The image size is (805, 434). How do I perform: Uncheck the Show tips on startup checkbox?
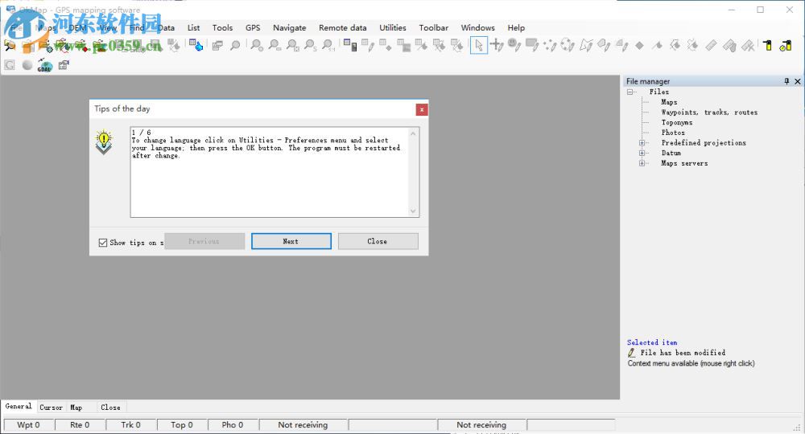pos(103,242)
